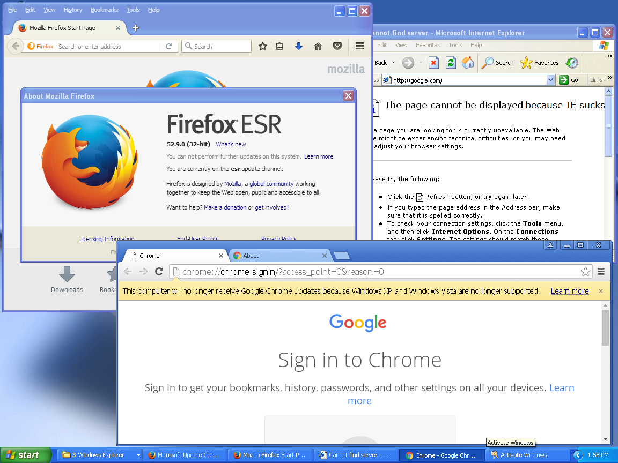The width and height of the screenshot is (618, 463).
Task: Open Firefox History menu
Action: click(x=73, y=10)
